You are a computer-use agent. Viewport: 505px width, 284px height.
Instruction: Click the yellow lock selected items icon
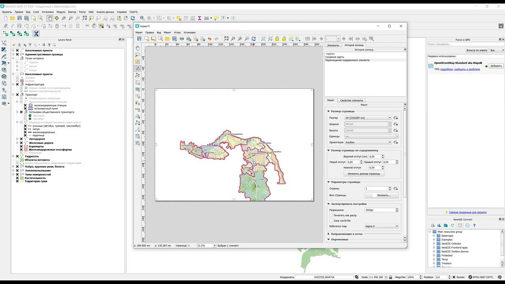click(277, 39)
